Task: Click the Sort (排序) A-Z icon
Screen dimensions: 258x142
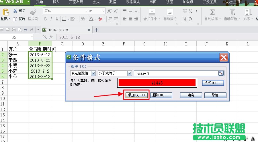Action: pyautogui.click(x=248, y=12)
